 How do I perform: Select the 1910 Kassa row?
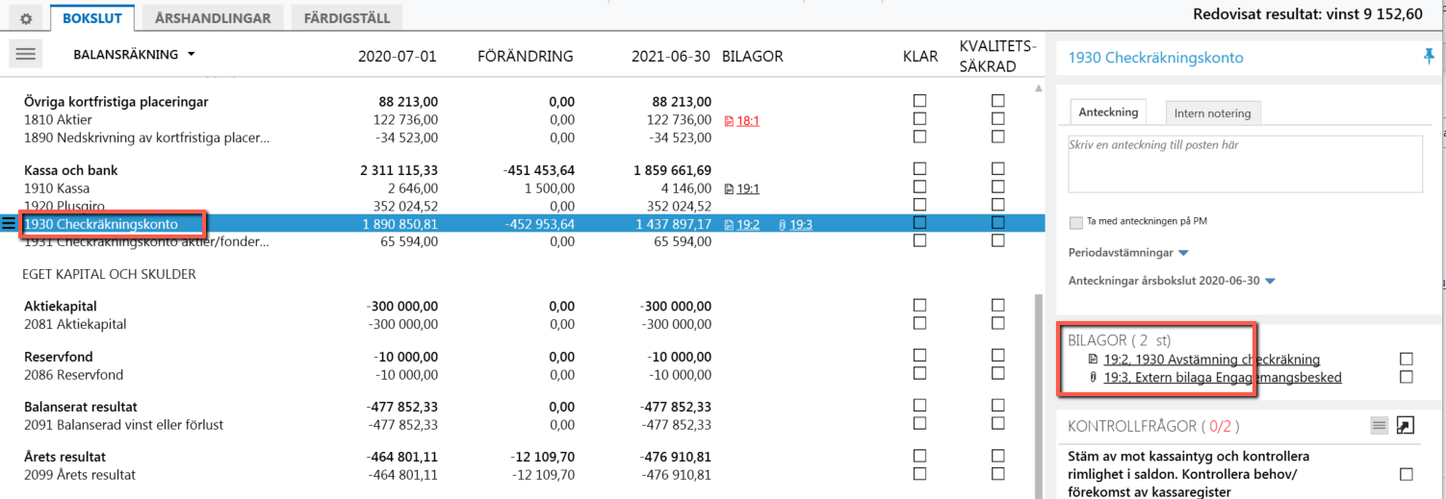click(520, 188)
